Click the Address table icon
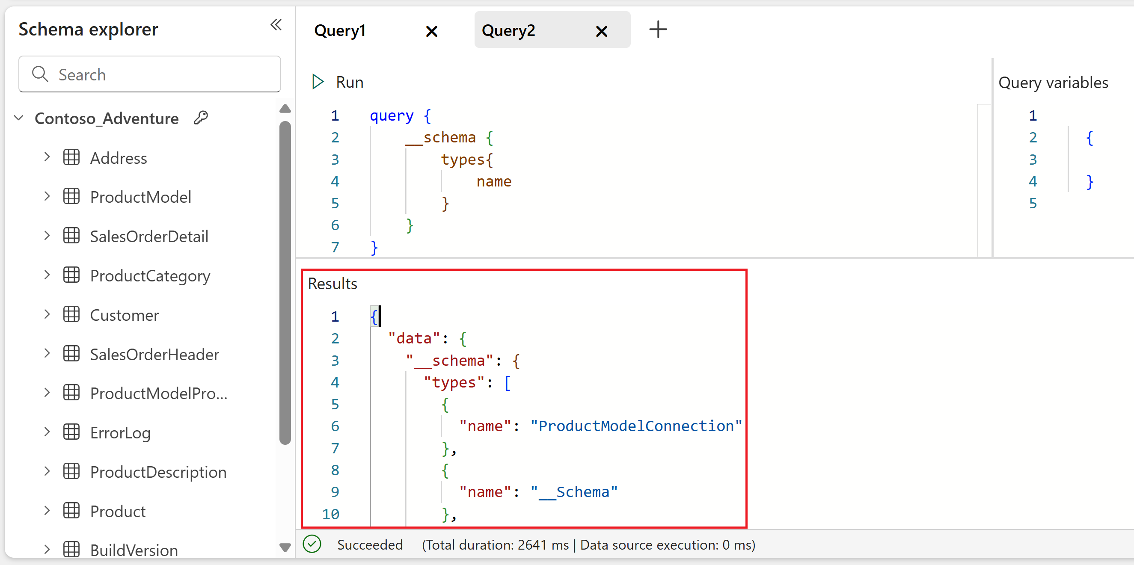The image size is (1134, 565). pyautogui.click(x=71, y=157)
